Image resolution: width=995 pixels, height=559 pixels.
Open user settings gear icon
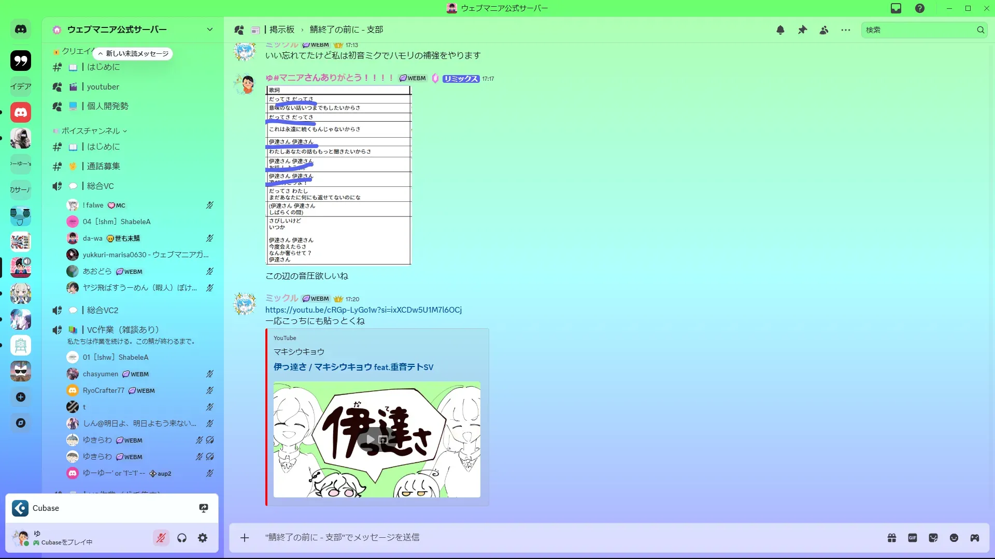point(203,538)
